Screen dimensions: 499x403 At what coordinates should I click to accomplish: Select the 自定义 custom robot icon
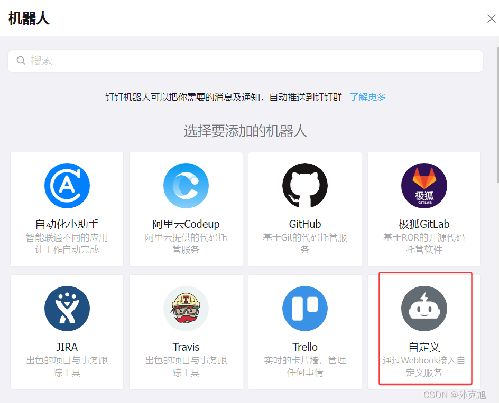pyautogui.click(x=424, y=309)
